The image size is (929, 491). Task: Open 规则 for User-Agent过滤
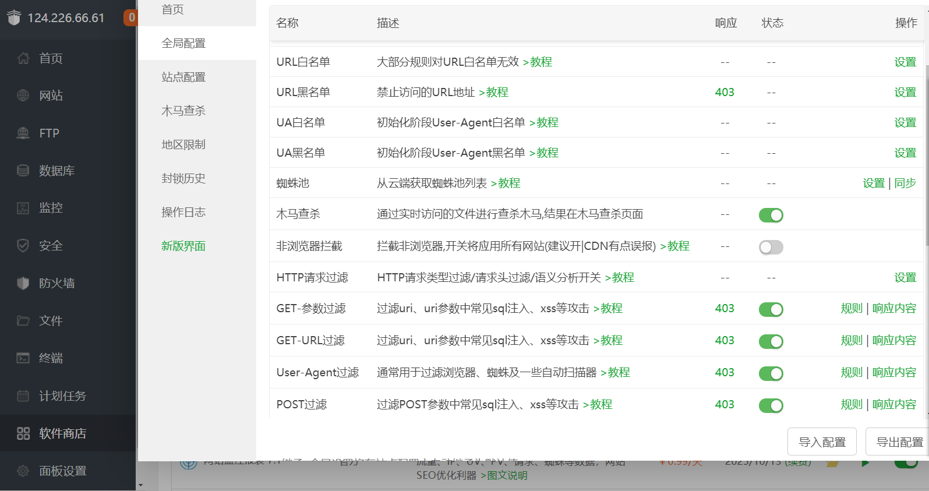(852, 372)
